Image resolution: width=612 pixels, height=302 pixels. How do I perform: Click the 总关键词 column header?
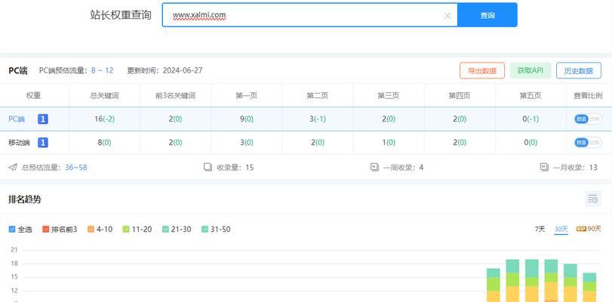[x=105, y=95]
